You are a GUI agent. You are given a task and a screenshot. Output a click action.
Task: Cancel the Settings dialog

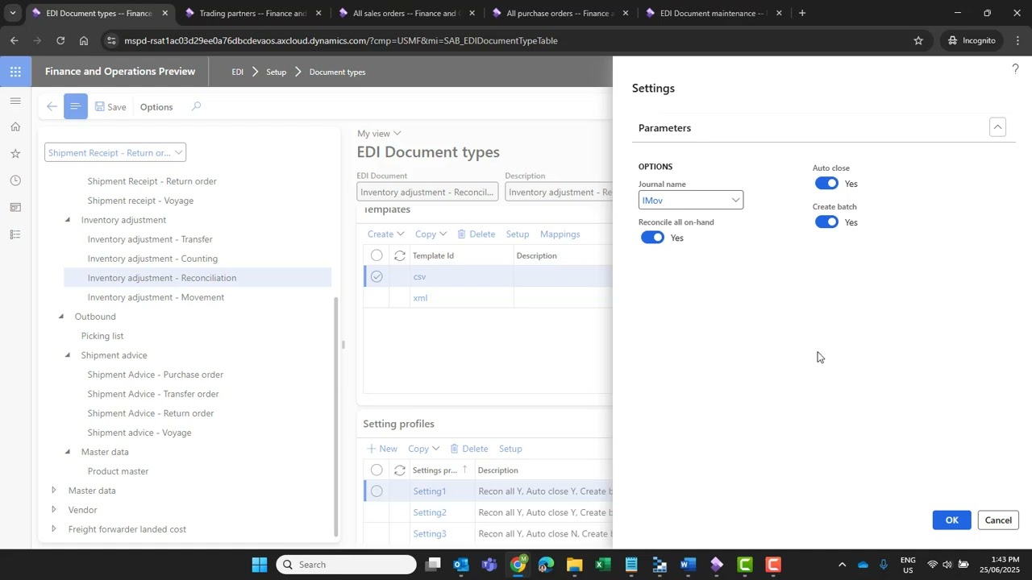(998, 520)
